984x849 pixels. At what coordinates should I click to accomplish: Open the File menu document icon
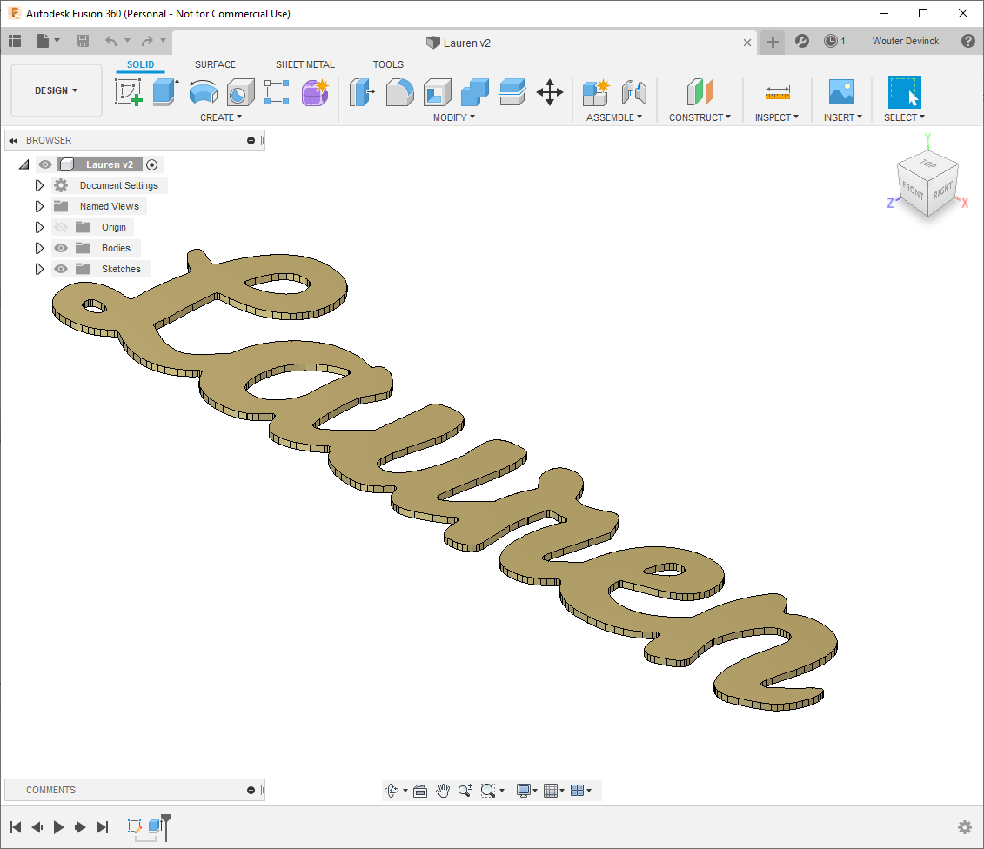(x=43, y=41)
